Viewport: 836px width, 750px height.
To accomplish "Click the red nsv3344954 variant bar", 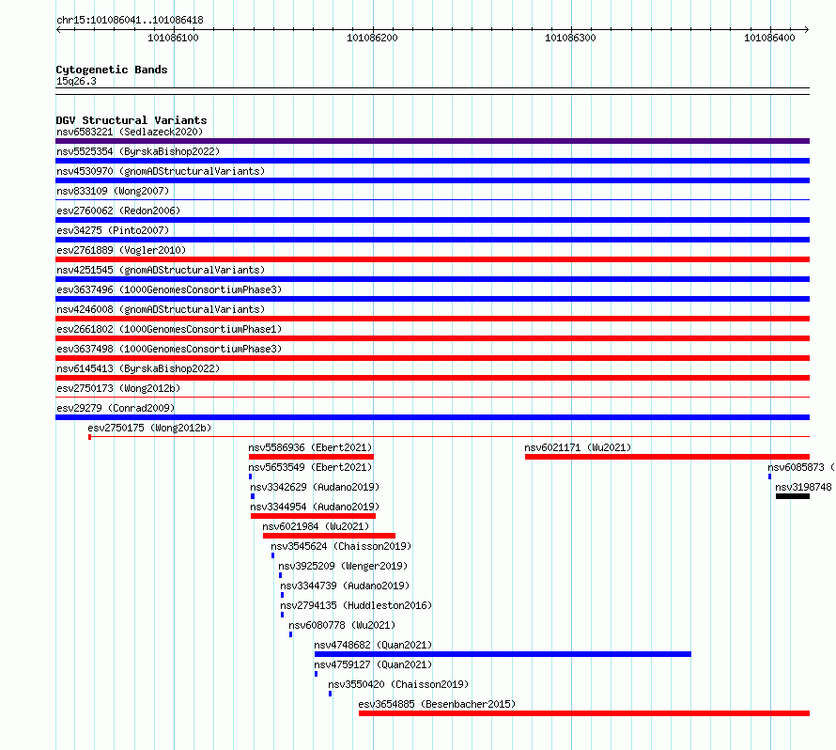I will tap(314, 516).
